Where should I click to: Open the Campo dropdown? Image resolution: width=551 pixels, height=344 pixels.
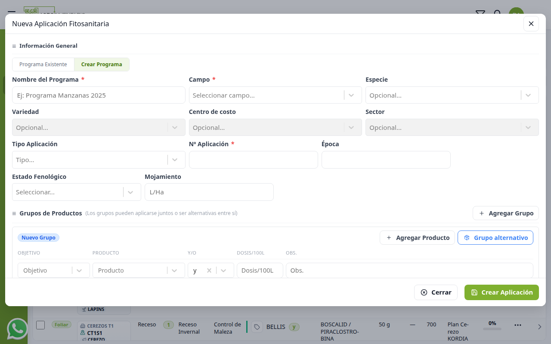point(275,95)
